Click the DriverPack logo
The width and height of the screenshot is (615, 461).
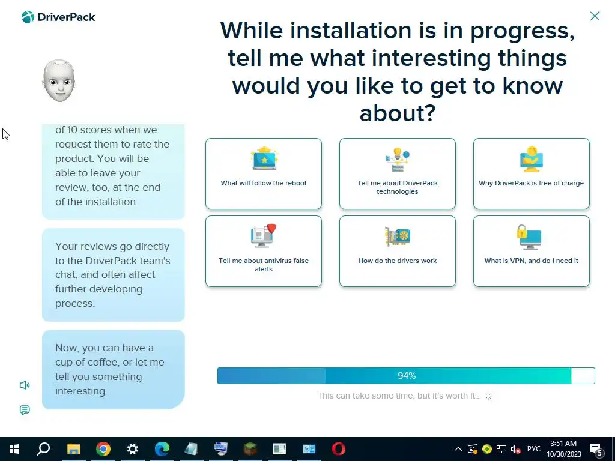pyautogui.click(x=58, y=17)
